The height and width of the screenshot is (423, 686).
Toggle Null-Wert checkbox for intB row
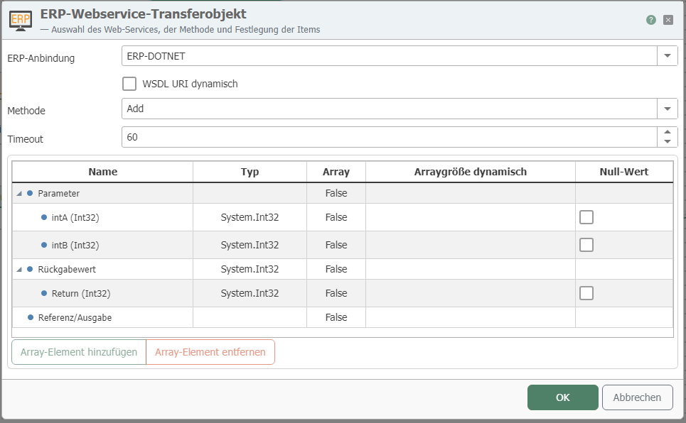click(x=586, y=245)
